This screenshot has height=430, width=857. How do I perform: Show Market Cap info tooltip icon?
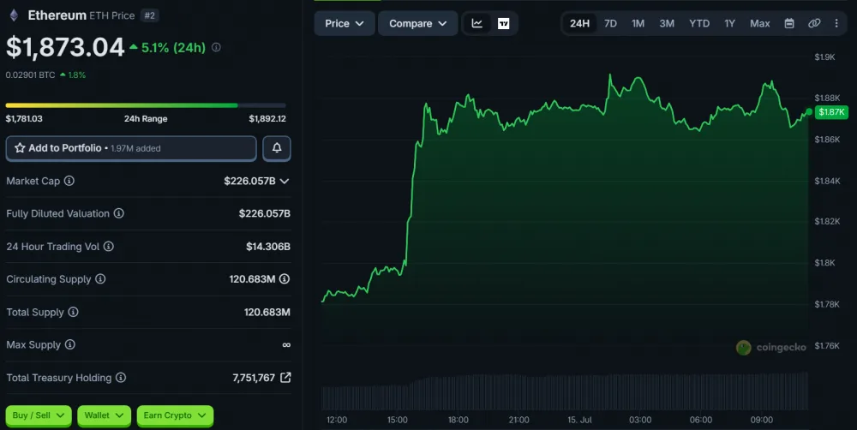click(69, 181)
